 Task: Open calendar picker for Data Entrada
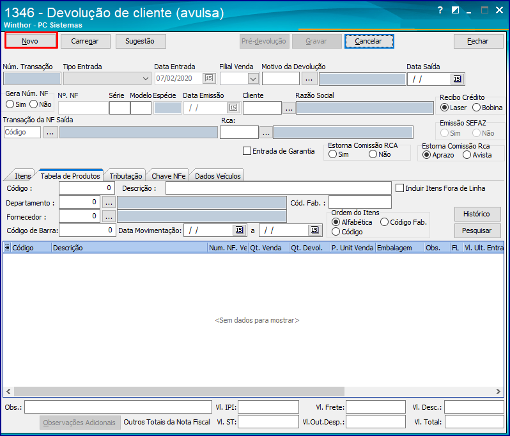[x=209, y=78]
